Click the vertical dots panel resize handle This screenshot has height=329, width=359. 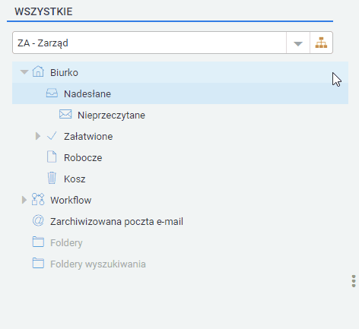pyautogui.click(x=354, y=281)
